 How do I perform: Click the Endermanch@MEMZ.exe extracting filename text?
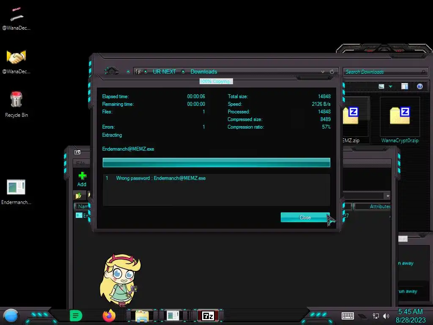point(128,149)
